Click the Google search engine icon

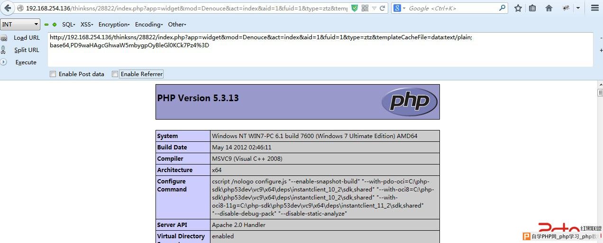(397, 8)
